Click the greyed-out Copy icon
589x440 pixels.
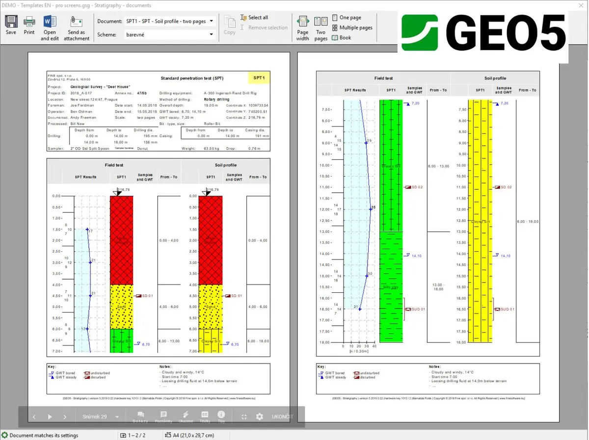[230, 22]
